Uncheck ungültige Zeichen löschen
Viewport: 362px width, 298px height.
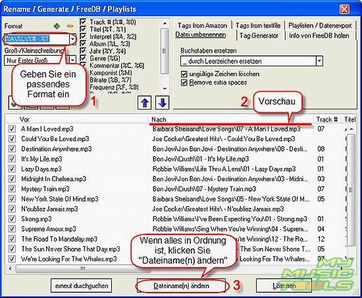pyautogui.click(x=184, y=74)
